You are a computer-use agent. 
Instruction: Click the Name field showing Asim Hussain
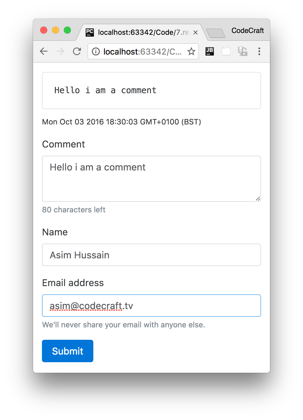coord(151,255)
